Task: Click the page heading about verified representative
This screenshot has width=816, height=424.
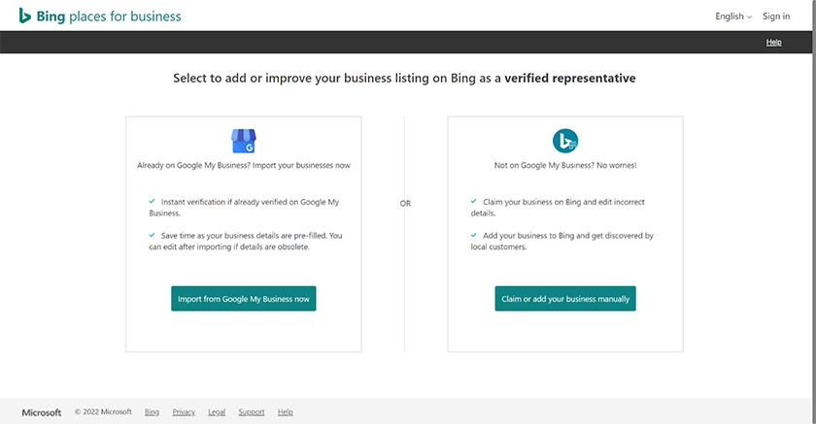Action: coord(404,79)
